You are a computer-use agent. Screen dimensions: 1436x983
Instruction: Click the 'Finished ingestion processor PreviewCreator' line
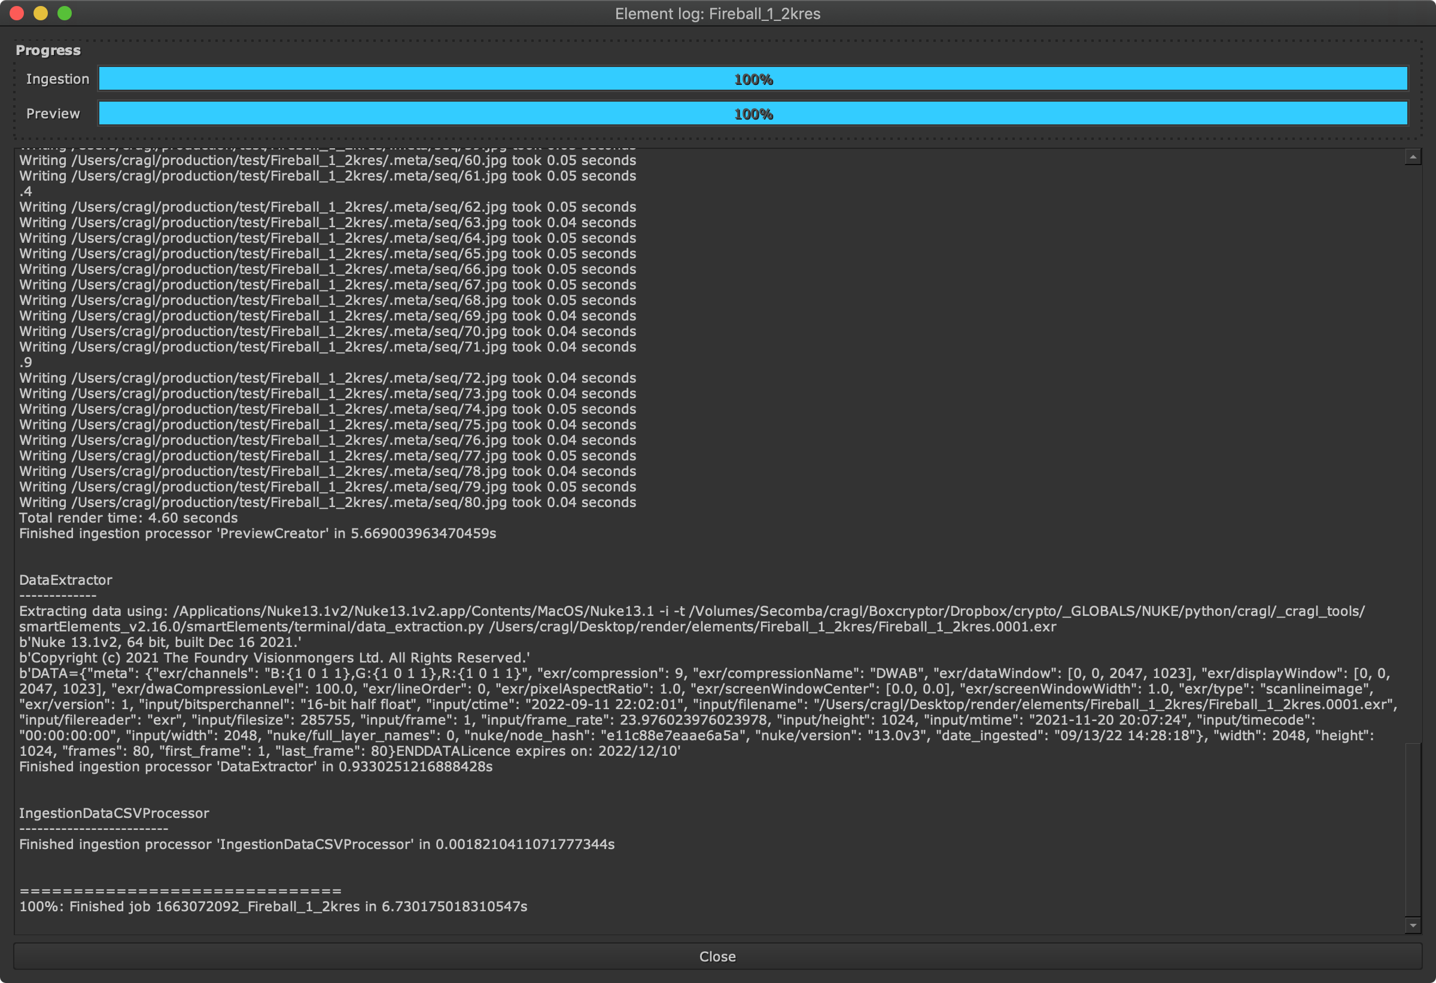coord(257,533)
